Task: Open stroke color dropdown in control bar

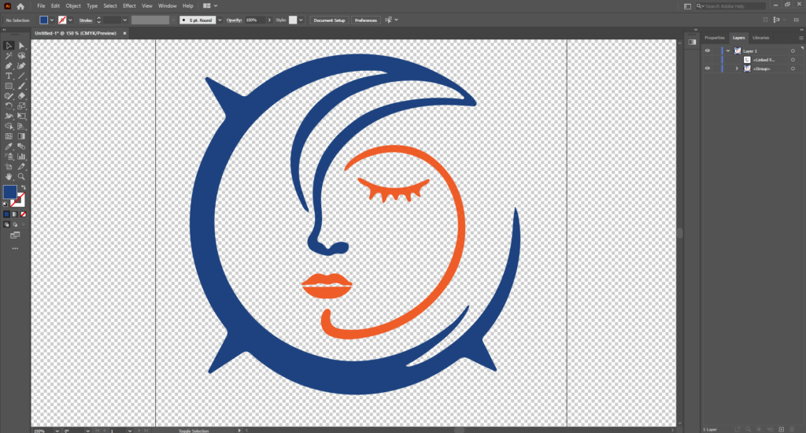Action: point(70,20)
